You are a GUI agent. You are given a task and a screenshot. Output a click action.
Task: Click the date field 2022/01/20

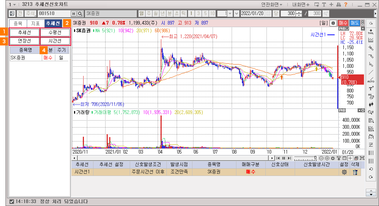253,14
